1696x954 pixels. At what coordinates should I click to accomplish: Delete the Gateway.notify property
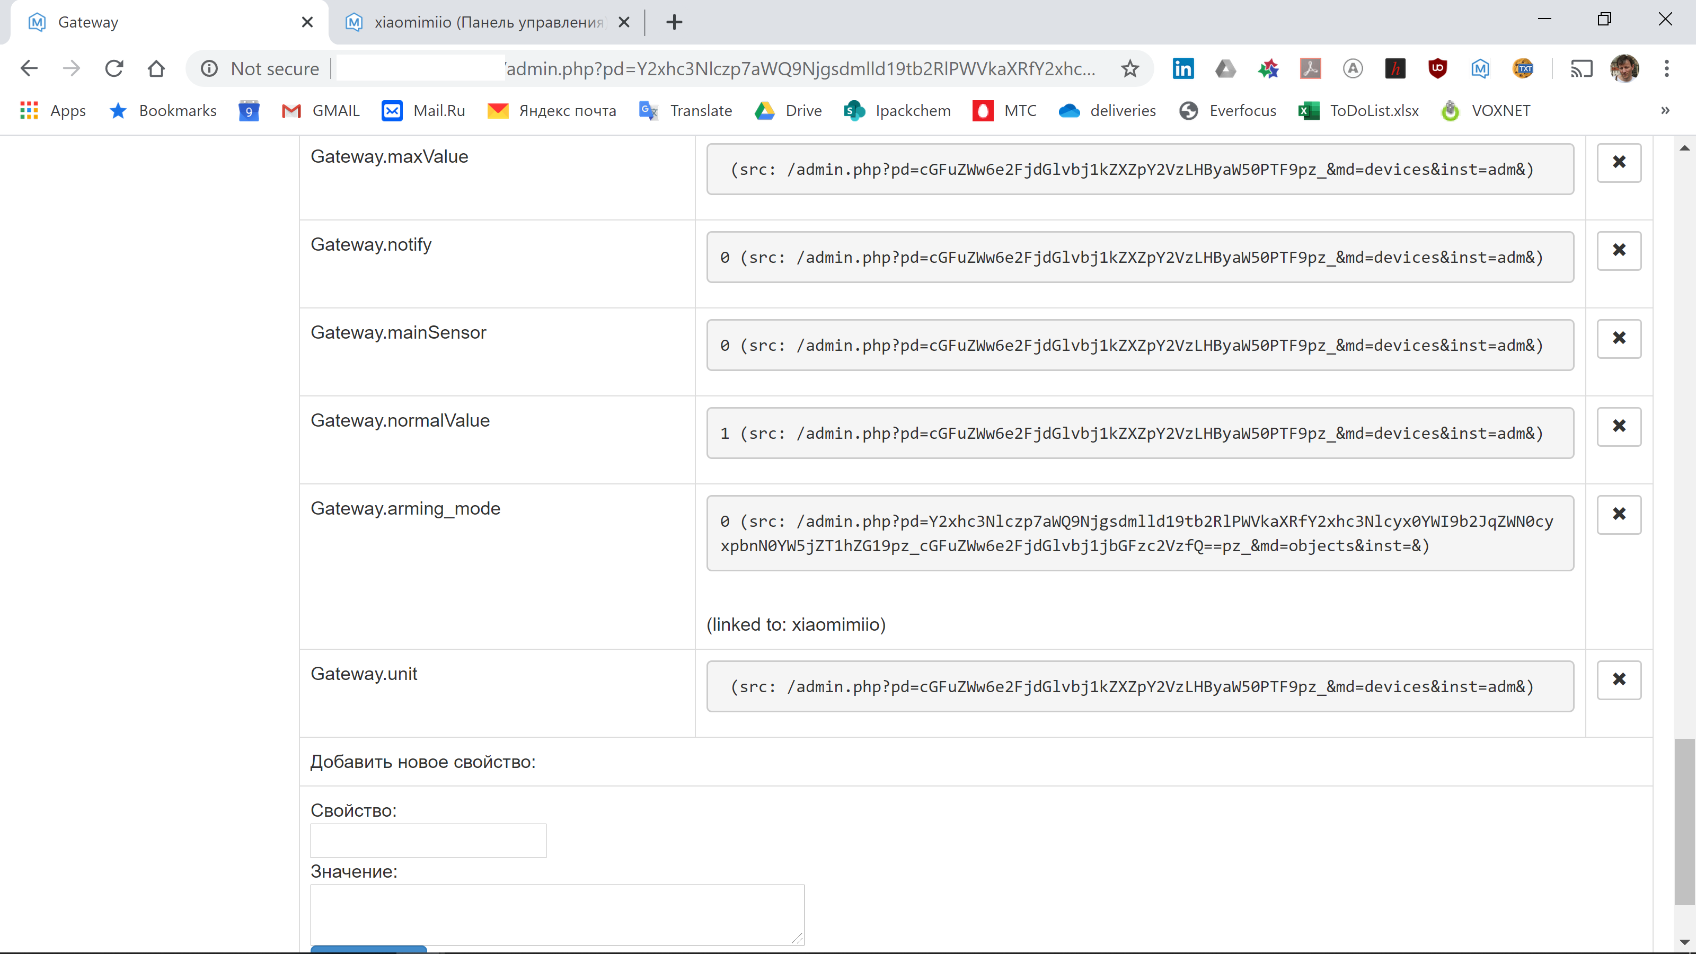pos(1619,250)
